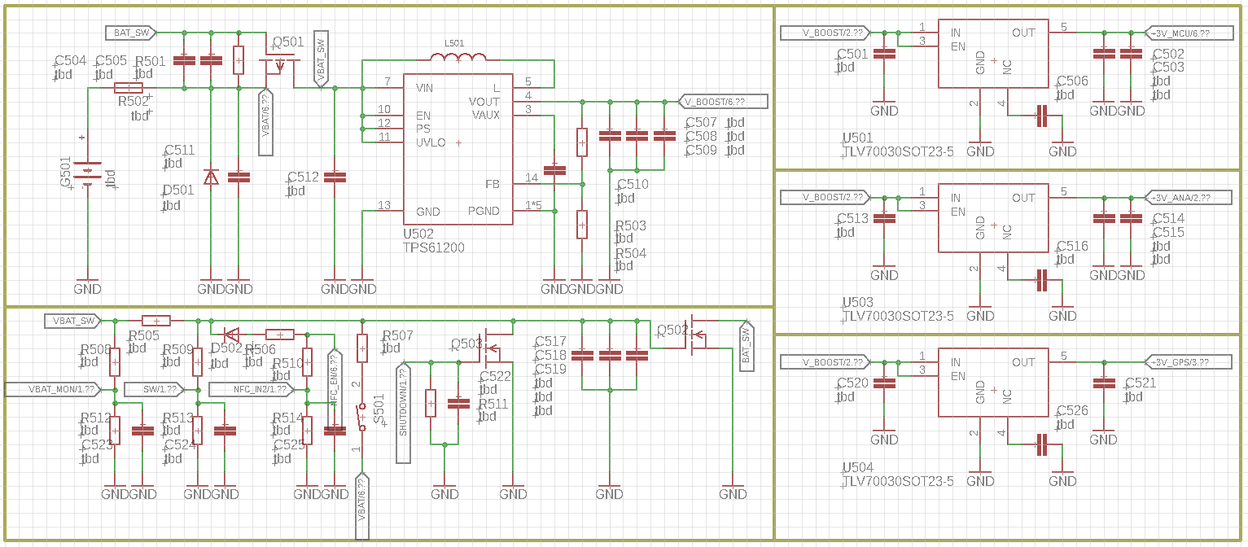Select the R514 resistor label
The height and width of the screenshot is (547, 1248).
tap(287, 418)
